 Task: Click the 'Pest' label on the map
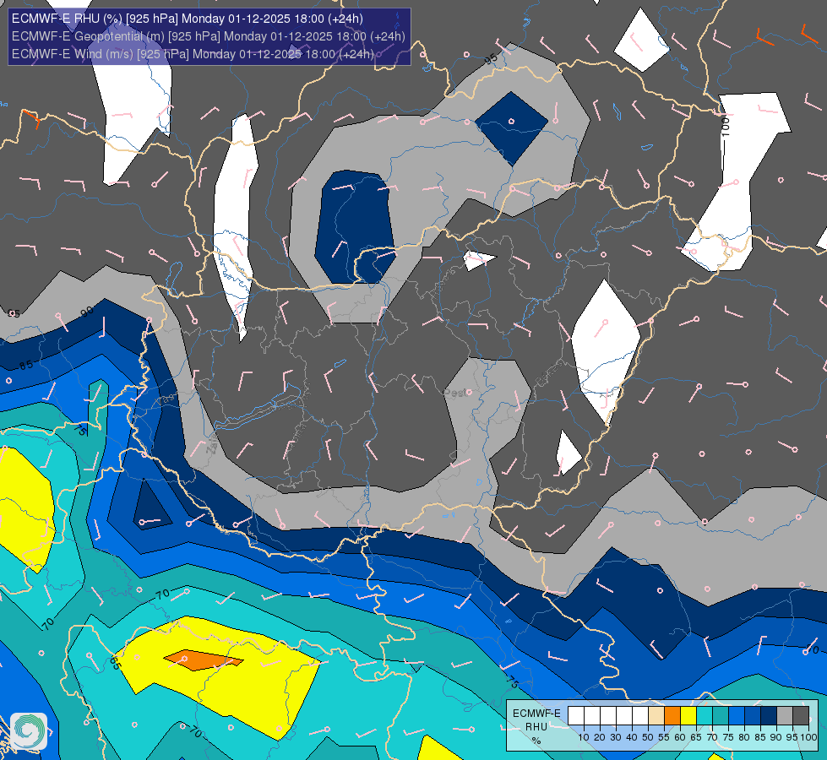(x=456, y=393)
